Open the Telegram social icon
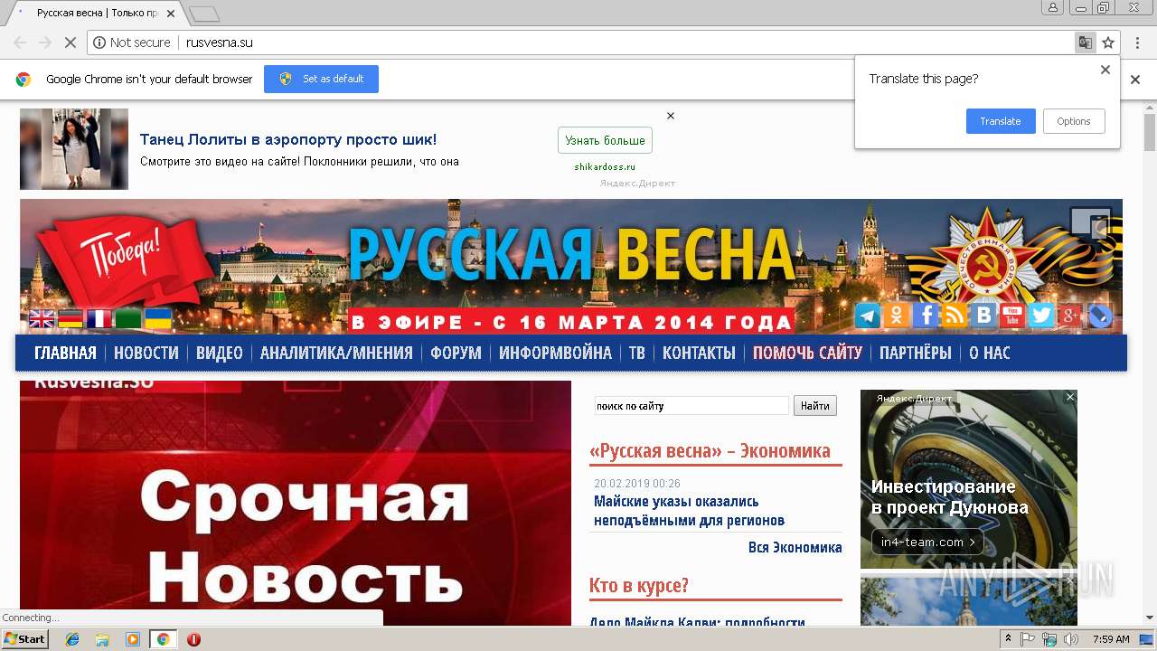 (x=868, y=316)
